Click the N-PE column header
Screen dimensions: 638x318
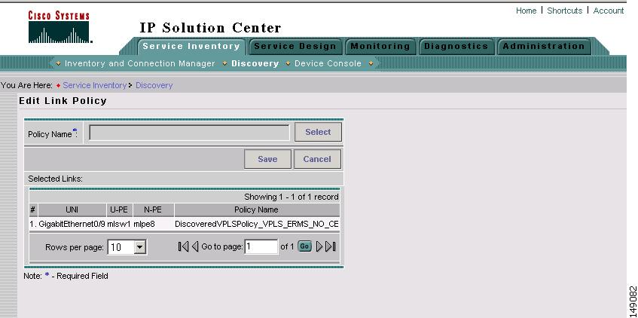153,209
